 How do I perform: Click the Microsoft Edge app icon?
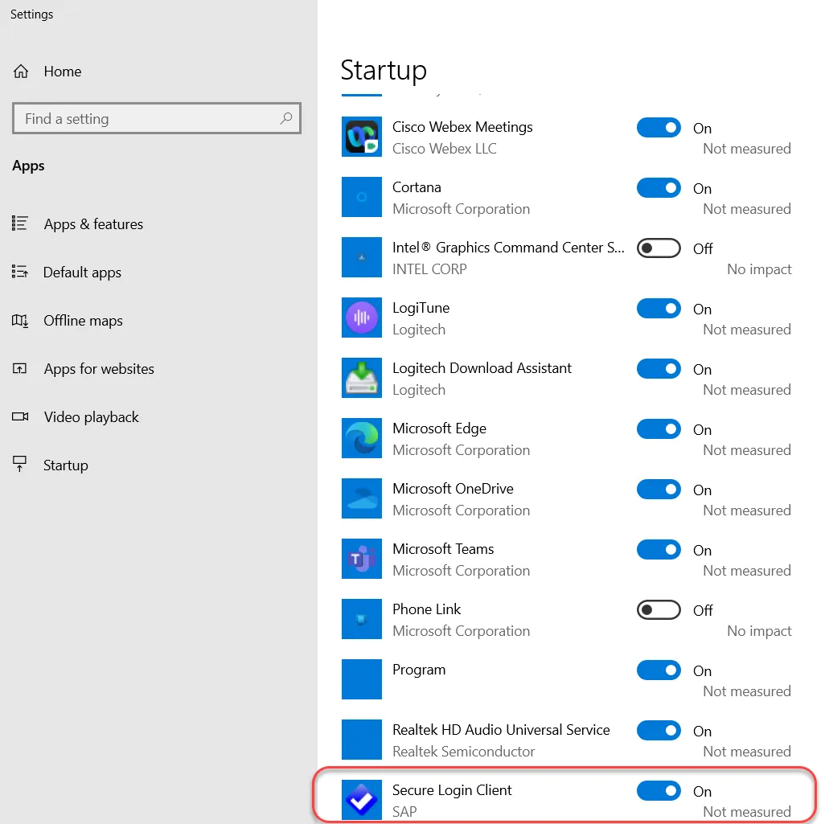point(362,438)
